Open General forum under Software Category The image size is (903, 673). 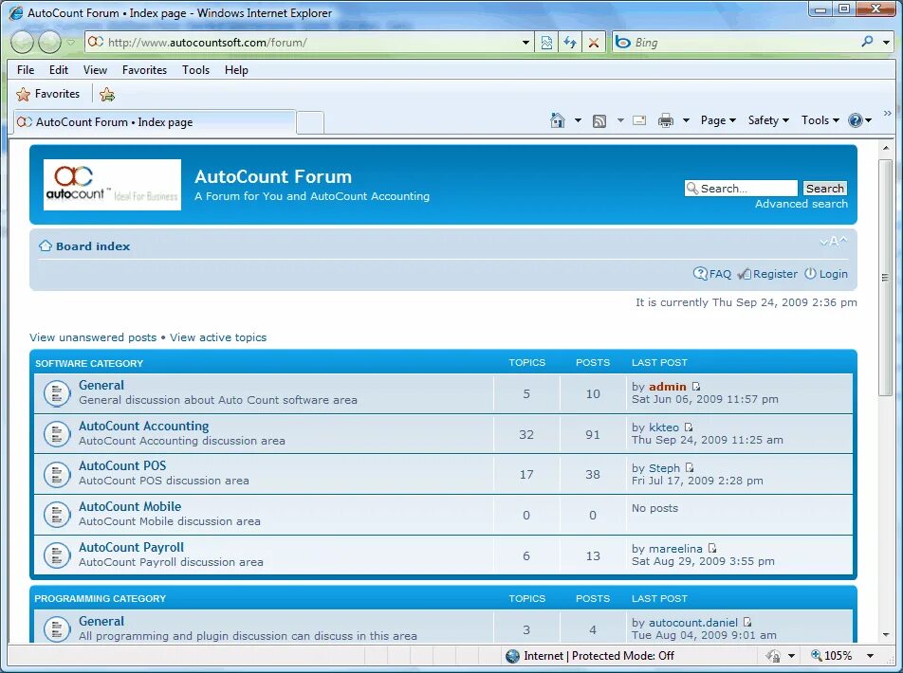click(x=101, y=385)
